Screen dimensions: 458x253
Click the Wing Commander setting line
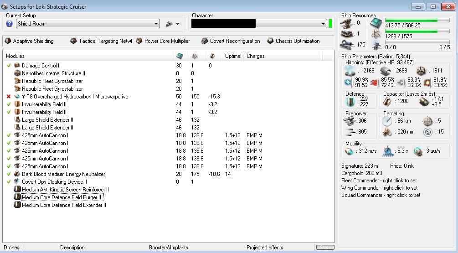click(x=380, y=188)
